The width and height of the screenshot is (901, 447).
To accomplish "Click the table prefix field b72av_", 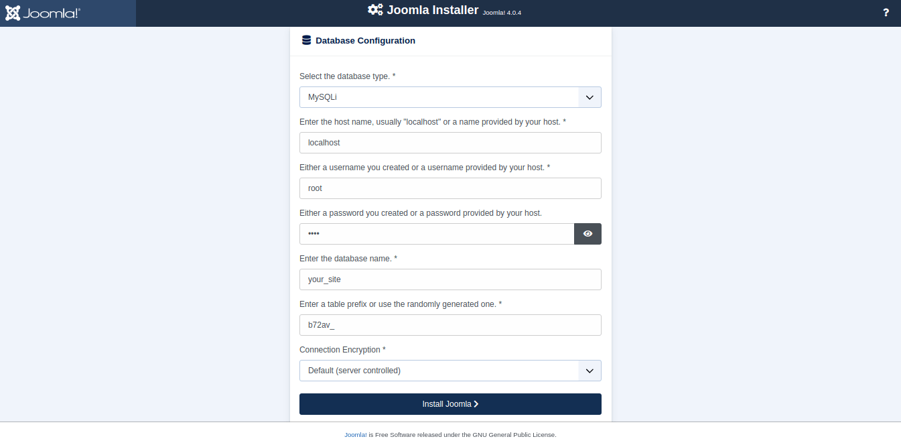I will click(x=450, y=325).
